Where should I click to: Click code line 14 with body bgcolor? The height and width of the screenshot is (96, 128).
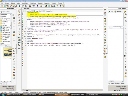(36, 38)
